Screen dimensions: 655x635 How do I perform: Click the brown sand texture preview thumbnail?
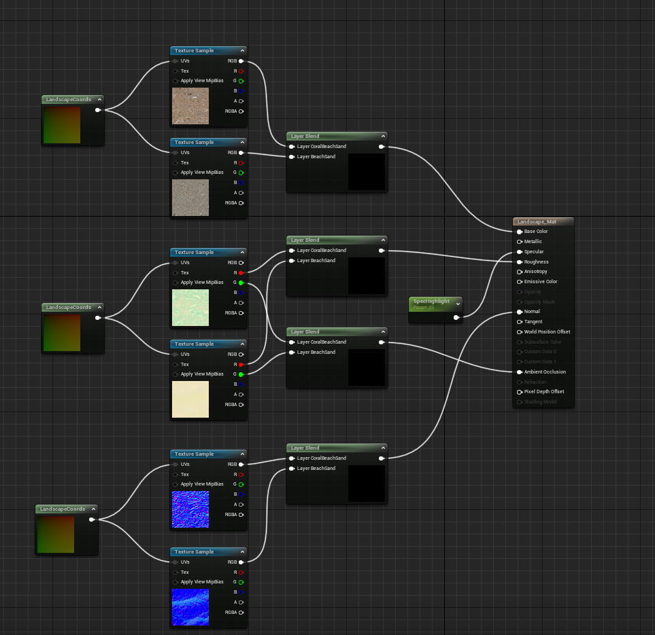click(190, 106)
